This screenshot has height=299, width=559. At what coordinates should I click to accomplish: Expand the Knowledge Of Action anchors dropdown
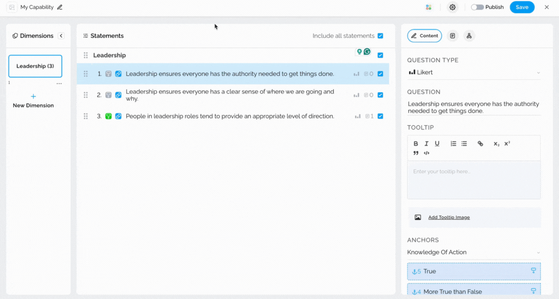tap(474, 252)
